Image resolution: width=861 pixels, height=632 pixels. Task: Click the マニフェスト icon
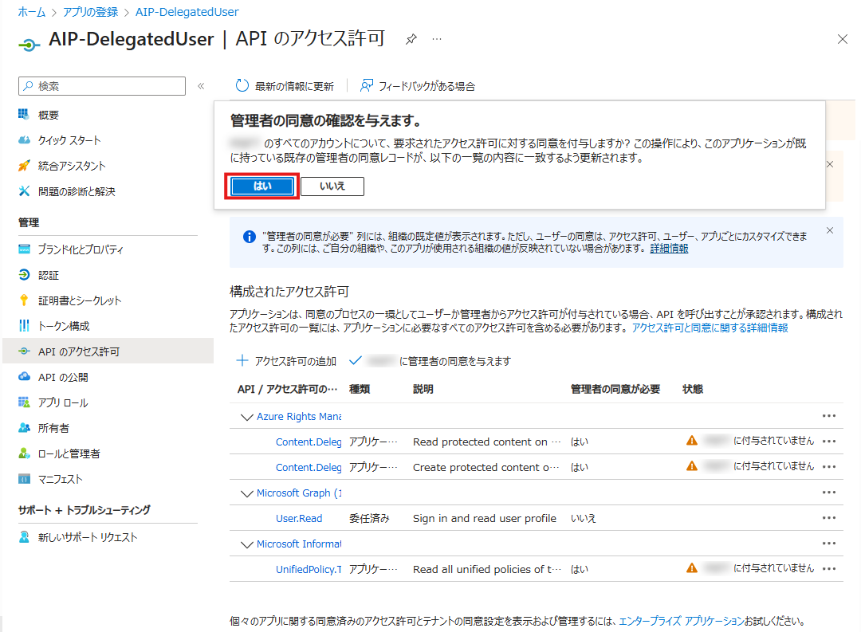point(24,479)
